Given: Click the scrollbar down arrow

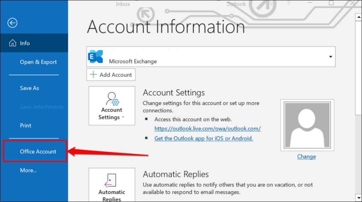Looking at the screenshot, I should tap(358, 198).
